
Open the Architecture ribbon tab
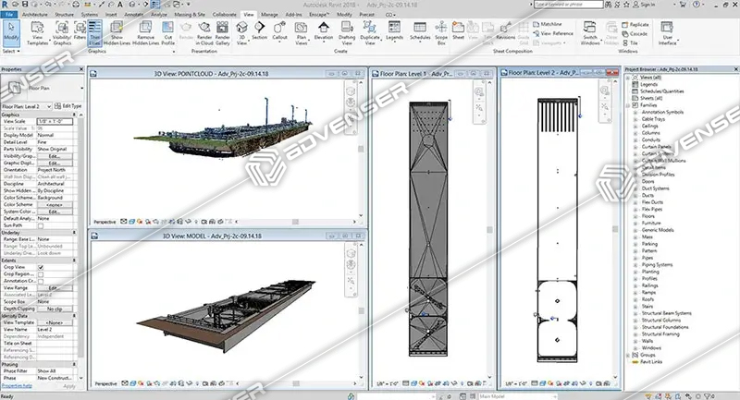pos(33,16)
